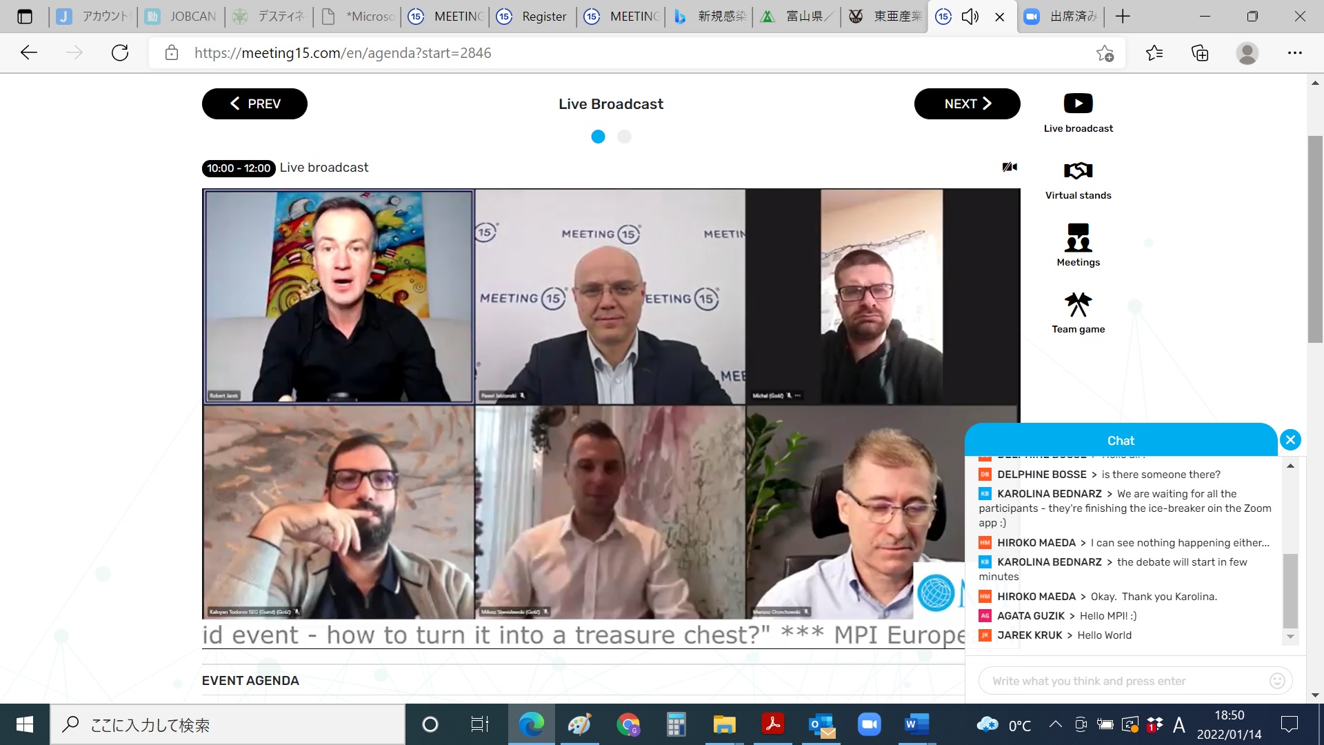Add page to favorites star icon
Viewport: 1324px width, 745px height.
(1105, 52)
